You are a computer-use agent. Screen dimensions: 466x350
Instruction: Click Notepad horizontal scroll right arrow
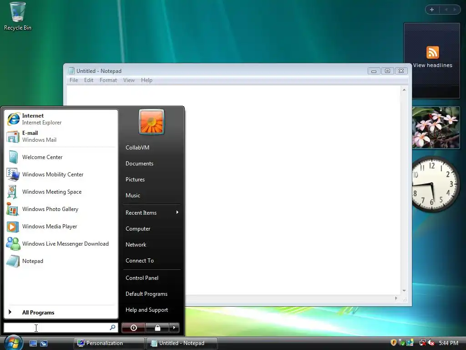(396, 298)
